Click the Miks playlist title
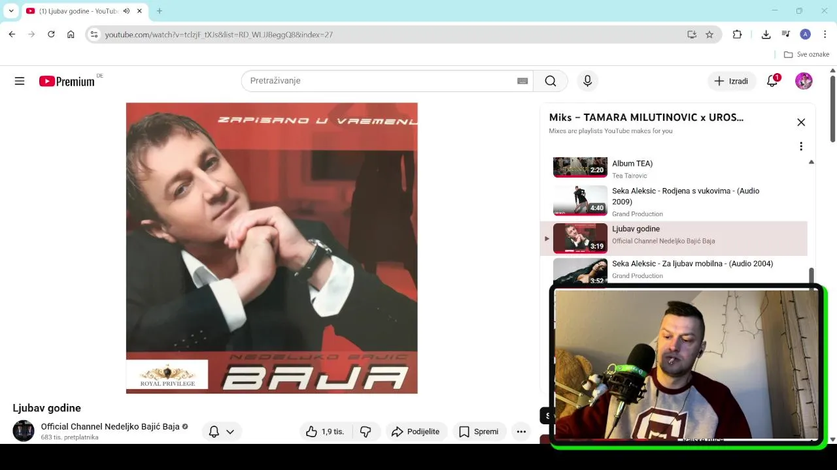Screen dimensions: 837x470 coord(646,117)
